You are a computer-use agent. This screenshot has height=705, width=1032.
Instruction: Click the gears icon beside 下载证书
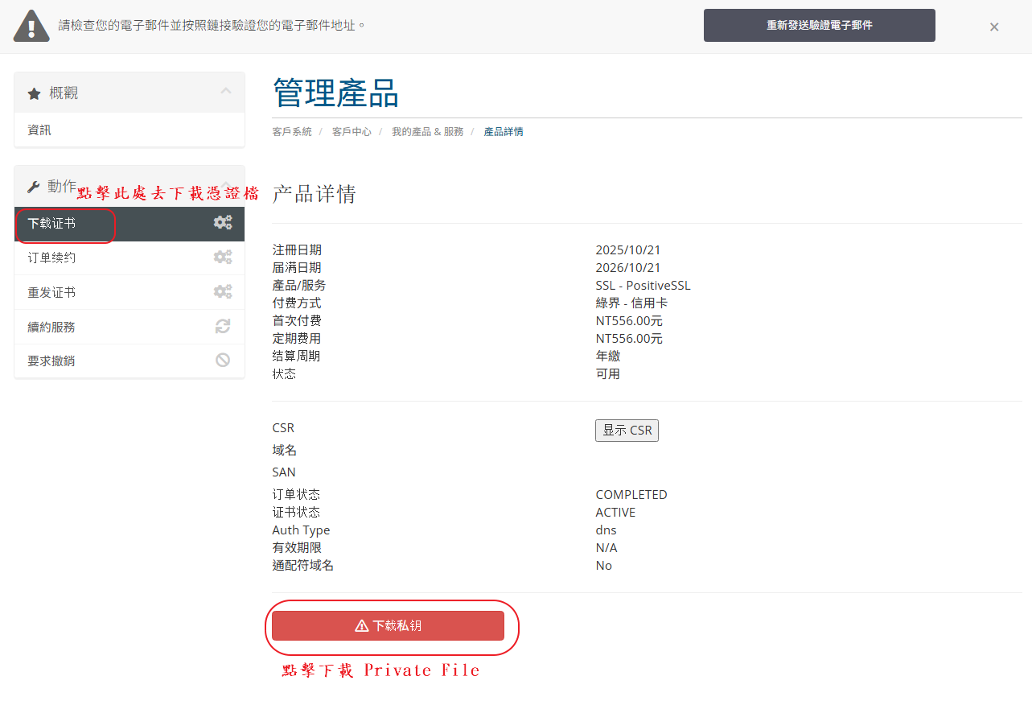pos(223,223)
